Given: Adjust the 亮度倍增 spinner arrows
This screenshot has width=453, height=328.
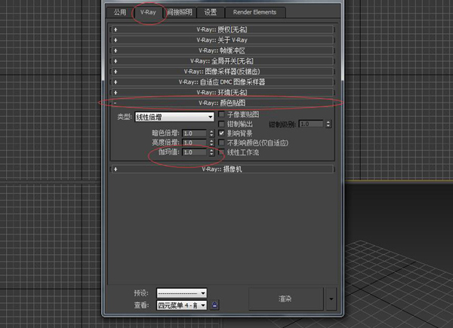Looking at the screenshot, I should 211,143.
